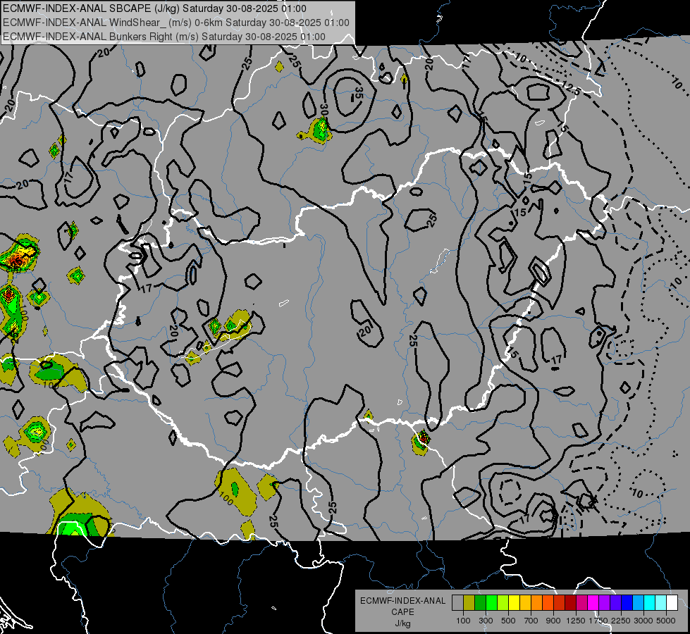The height and width of the screenshot is (634, 690).
Task: Click ECMWF-INDEX-ANAL text in the legend box
Action: point(402,601)
